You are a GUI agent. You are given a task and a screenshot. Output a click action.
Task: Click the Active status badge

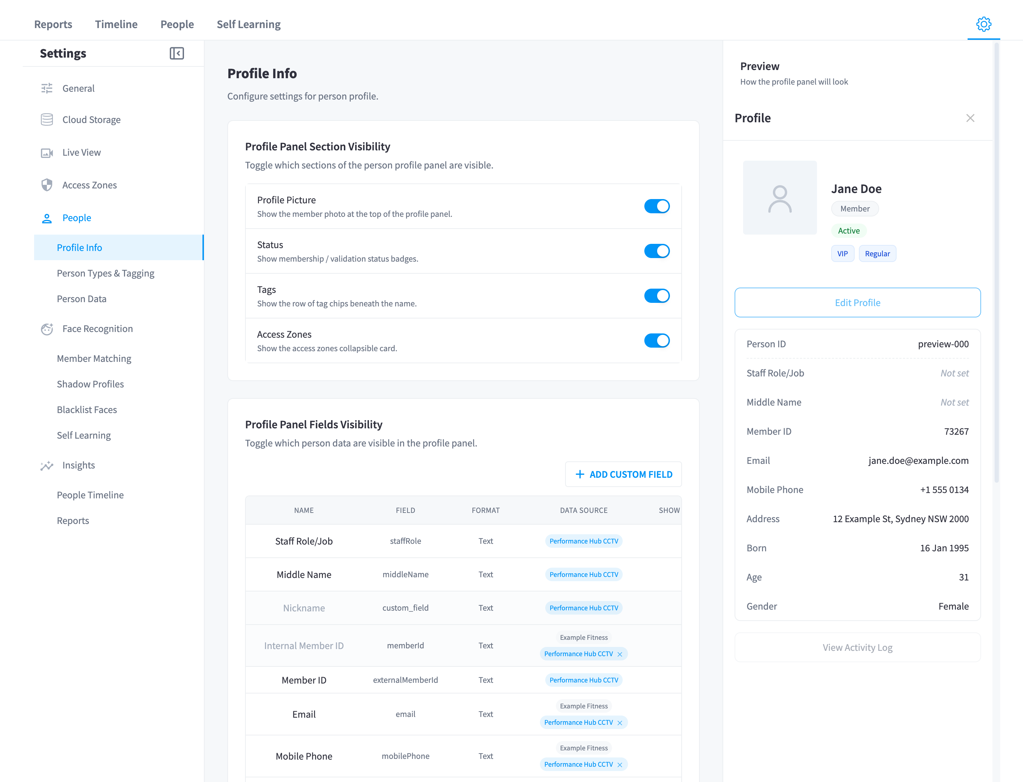tap(849, 231)
